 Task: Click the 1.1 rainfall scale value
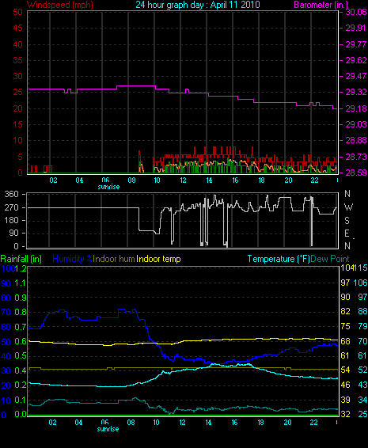pos(21,283)
